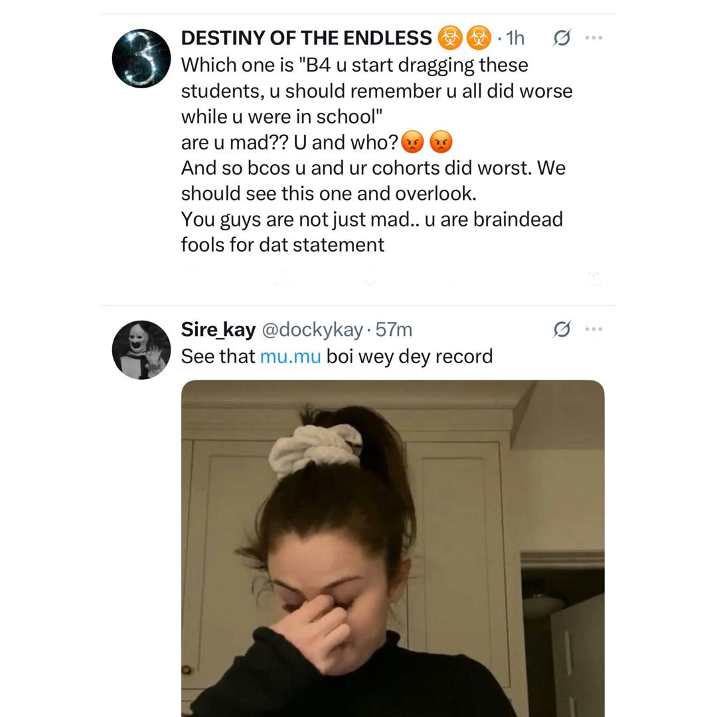This screenshot has height=717, width=717.
Task: Visit the @dockykay handle
Action: (312, 330)
